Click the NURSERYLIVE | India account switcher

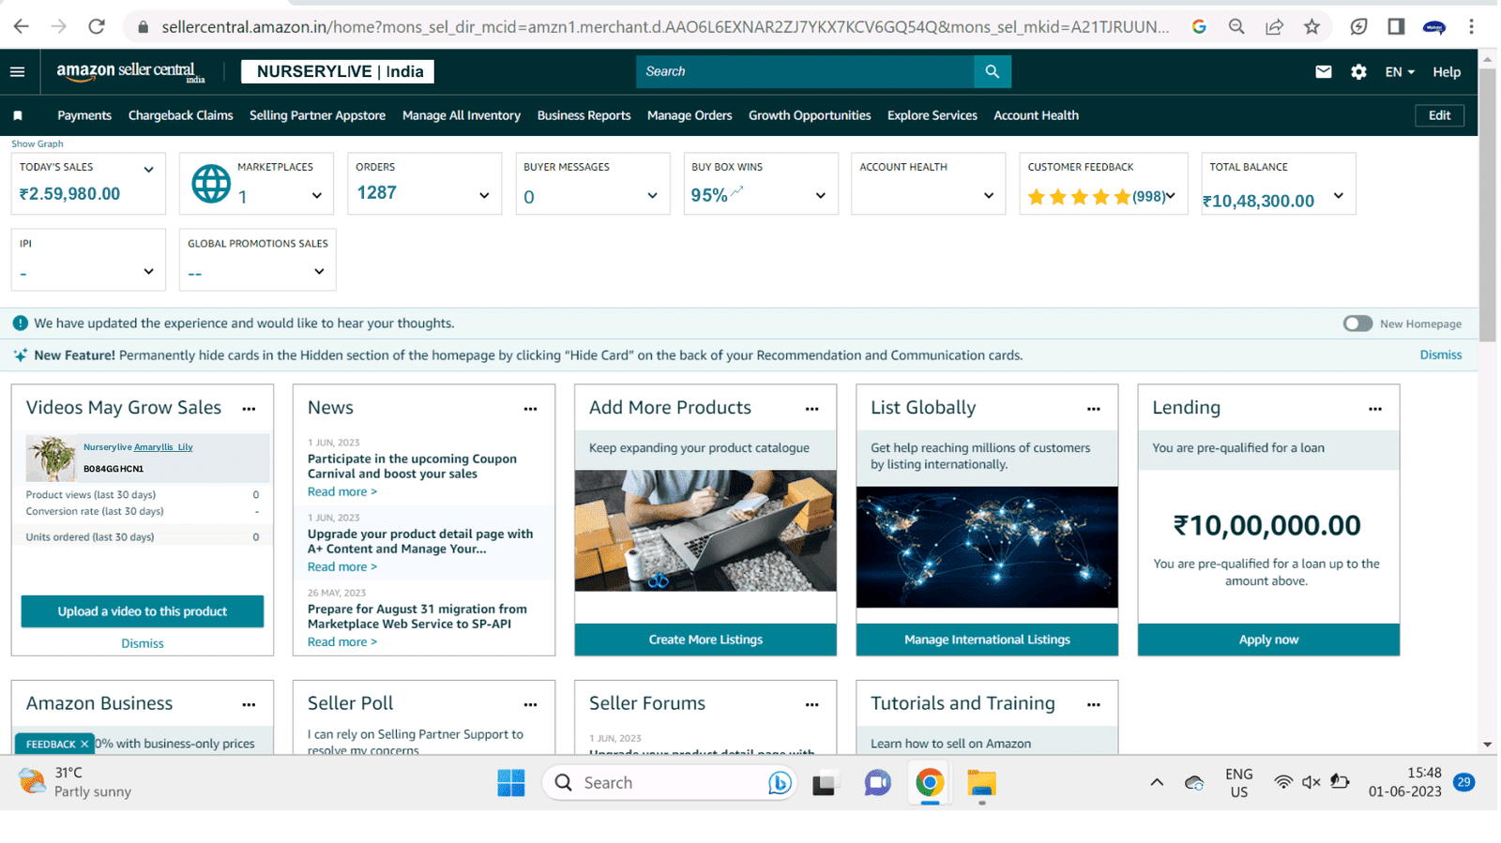pyautogui.click(x=338, y=71)
